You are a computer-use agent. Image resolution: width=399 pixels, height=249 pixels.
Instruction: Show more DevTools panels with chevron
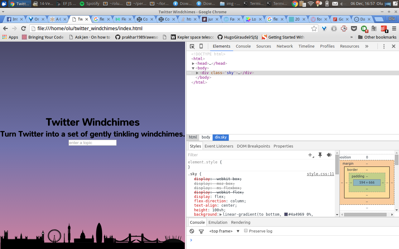[x=367, y=46]
